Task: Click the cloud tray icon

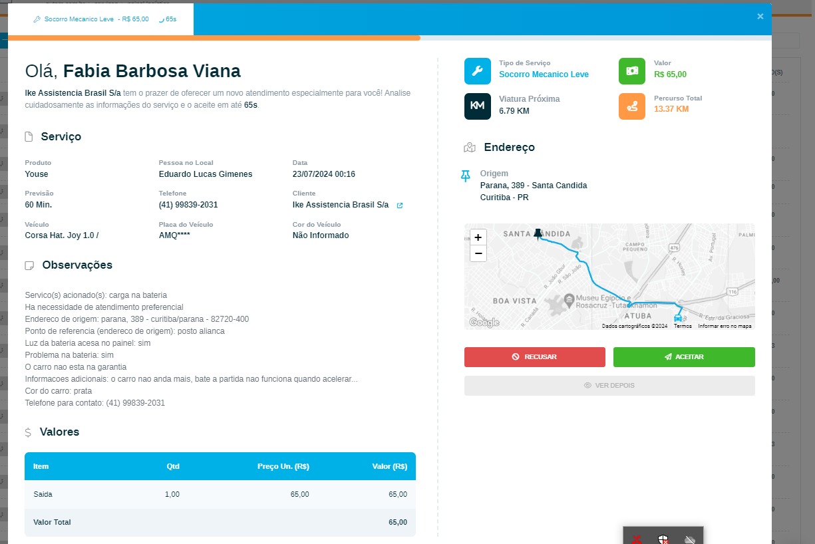Action: coord(689,539)
